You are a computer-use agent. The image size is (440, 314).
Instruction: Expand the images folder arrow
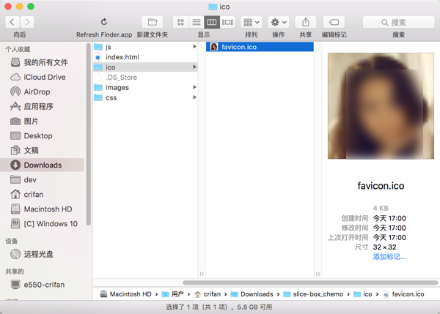click(194, 87)
